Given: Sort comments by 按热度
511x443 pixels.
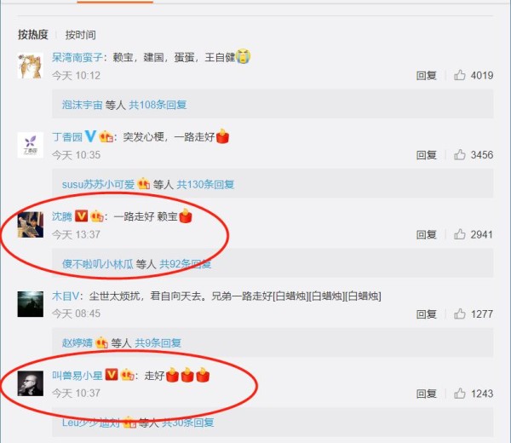Looking at the screenshot, I should [x=33, y=35].
